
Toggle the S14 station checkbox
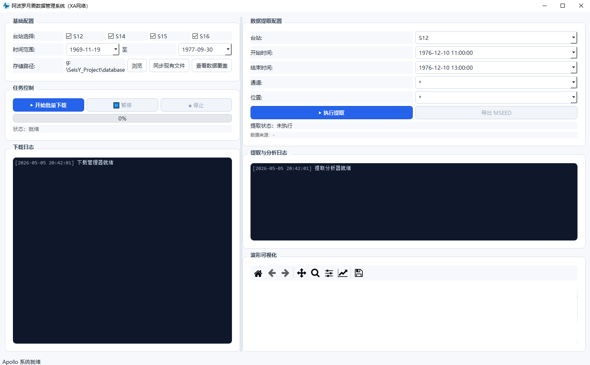pyautogui.click(x=111, y=36)
